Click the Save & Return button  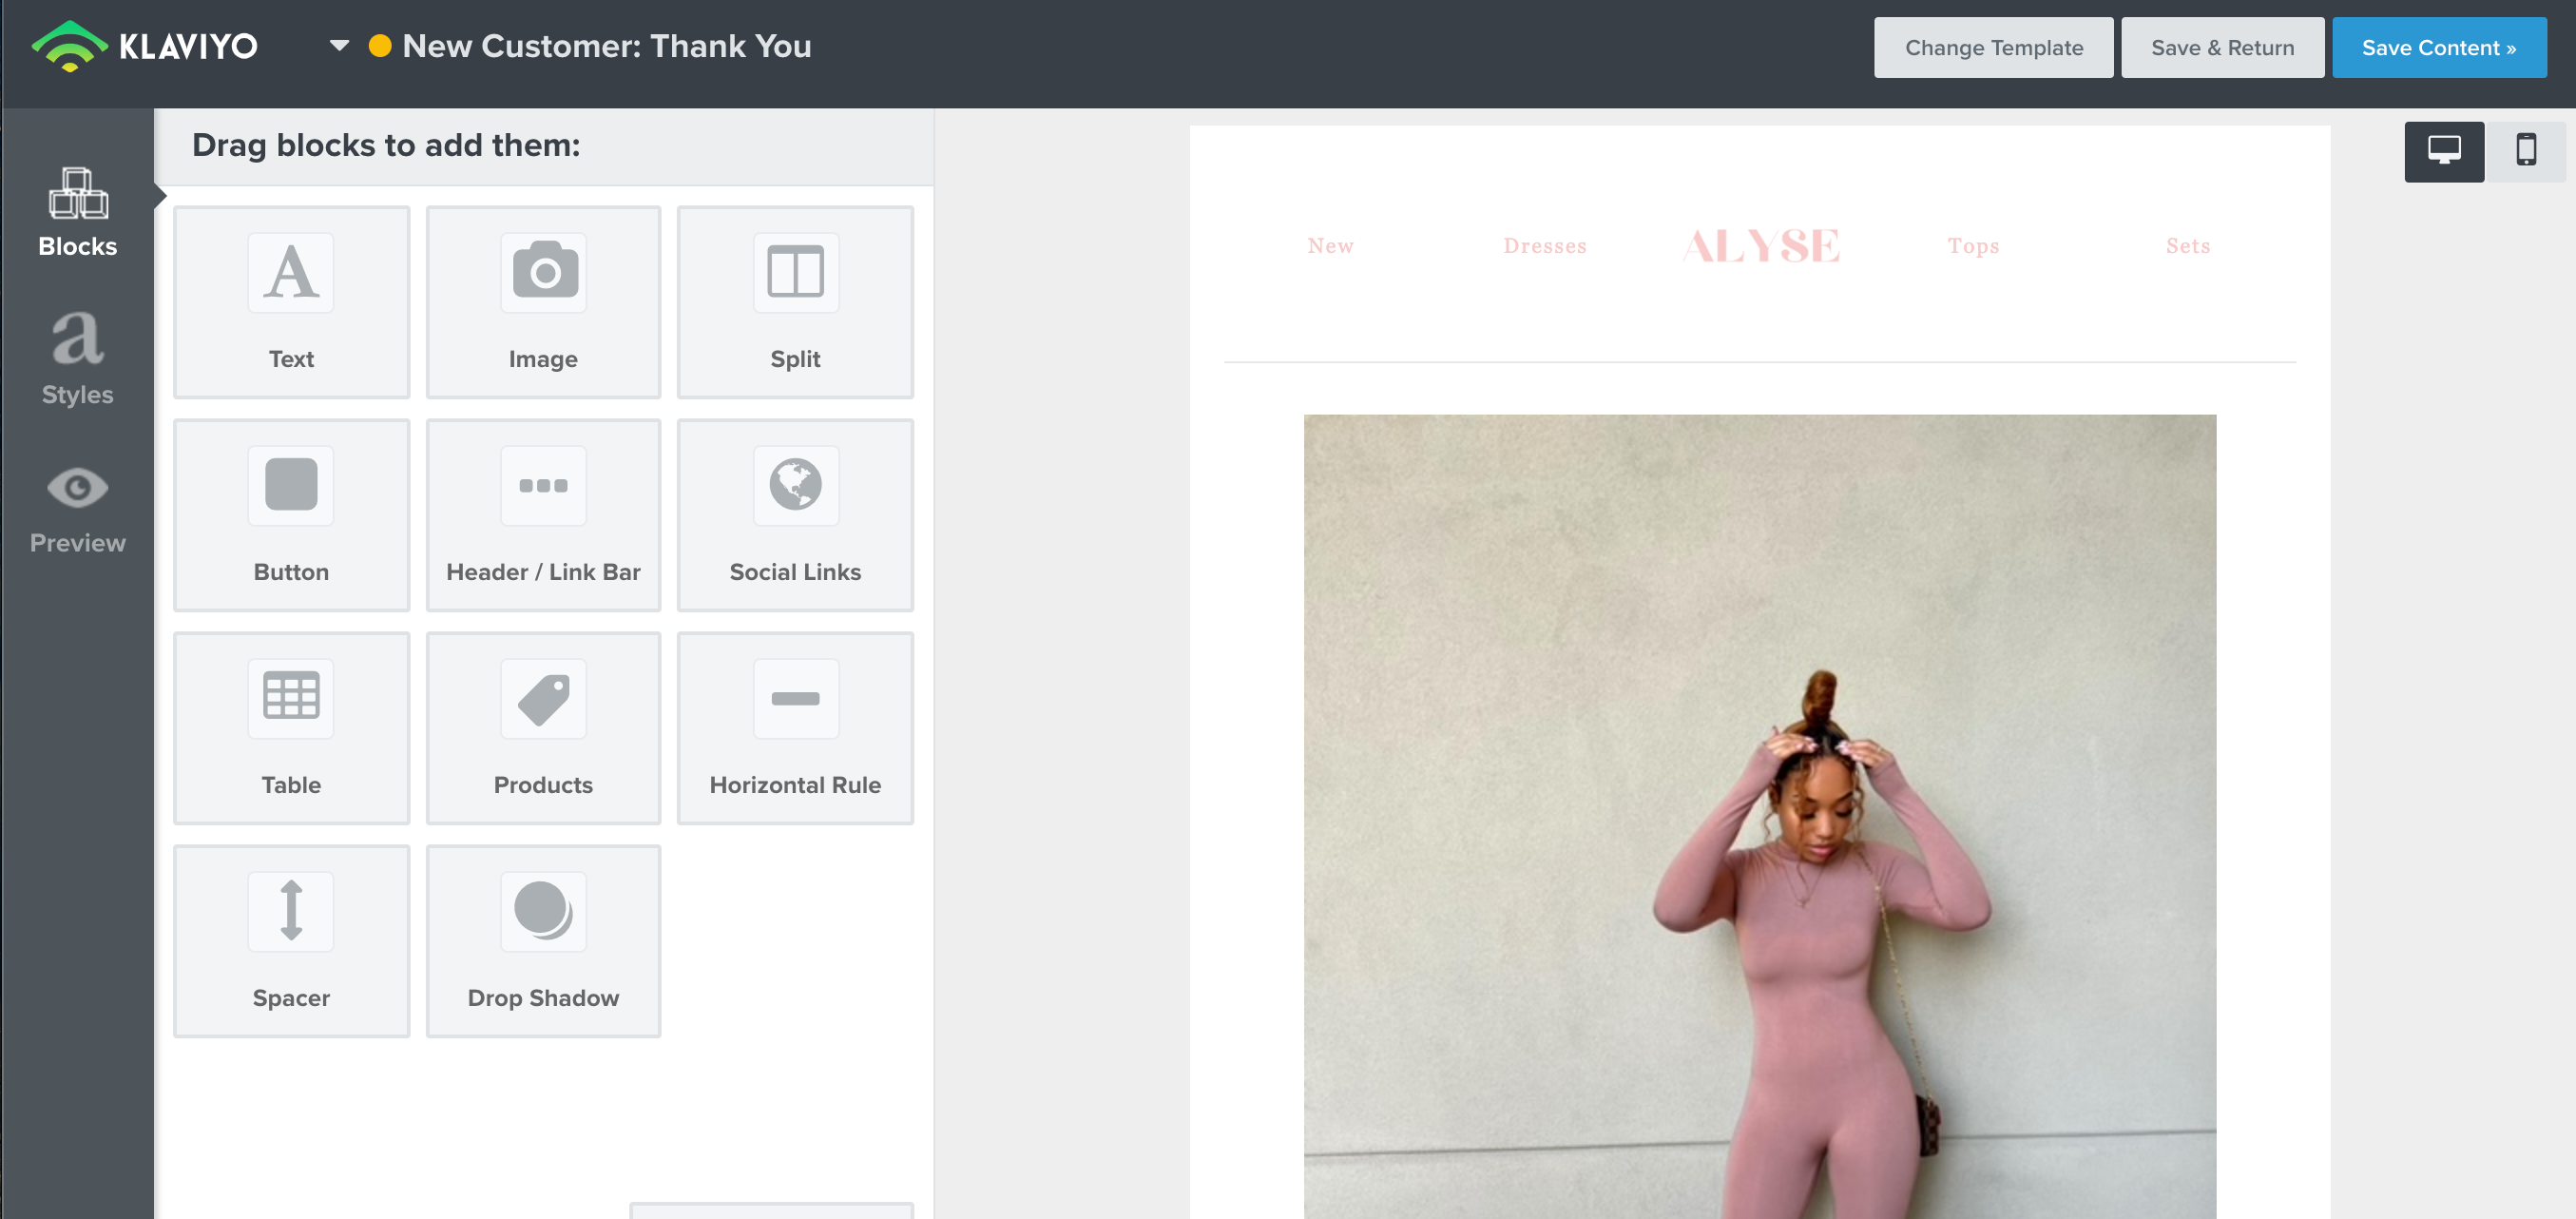point(2222,47)
